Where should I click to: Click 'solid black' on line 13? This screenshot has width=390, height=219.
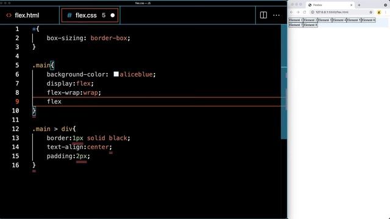107,138
